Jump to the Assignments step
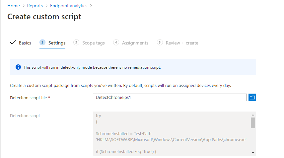Viewport: 284px width, 158px height. (x=135, y=43)
